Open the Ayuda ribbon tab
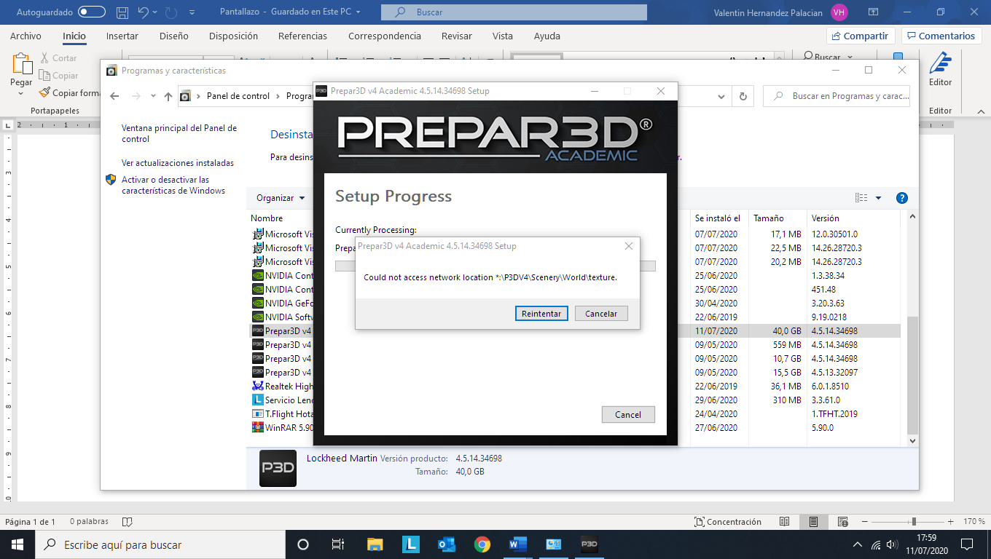Screen dimensions: 991x559 coord(547,36)
